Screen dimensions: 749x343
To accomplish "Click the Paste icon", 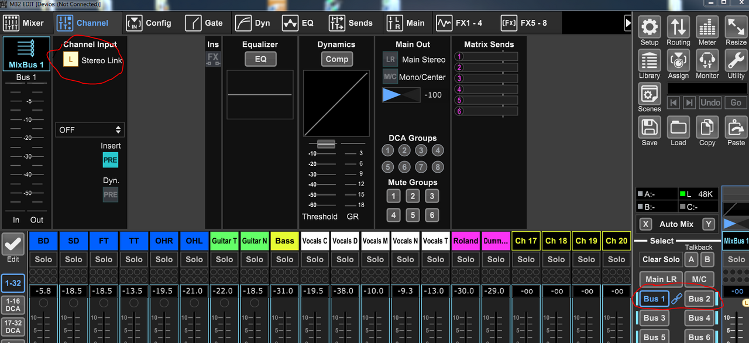I will click(x=736, y=128).
